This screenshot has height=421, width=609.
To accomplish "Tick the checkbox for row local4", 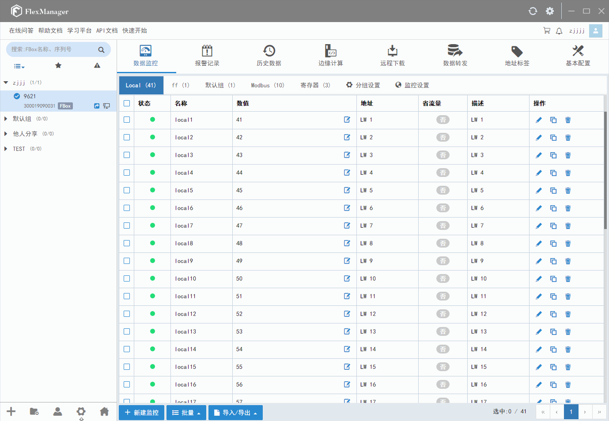I will point(127,173).
